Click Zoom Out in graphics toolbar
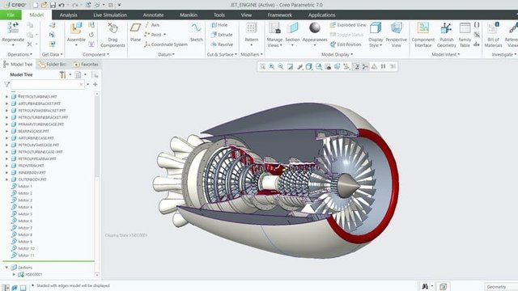The width and height of the screenshot is (518, 291). (x=281, y=66)
